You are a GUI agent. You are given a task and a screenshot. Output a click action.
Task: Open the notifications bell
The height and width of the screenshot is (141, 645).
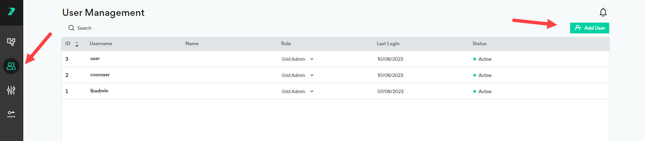[x=603, y=12]
